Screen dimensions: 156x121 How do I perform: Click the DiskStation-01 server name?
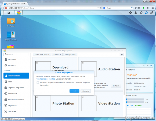139,83
